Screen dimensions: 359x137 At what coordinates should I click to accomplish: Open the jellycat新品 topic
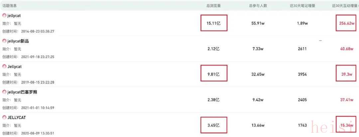pos(20,41)
